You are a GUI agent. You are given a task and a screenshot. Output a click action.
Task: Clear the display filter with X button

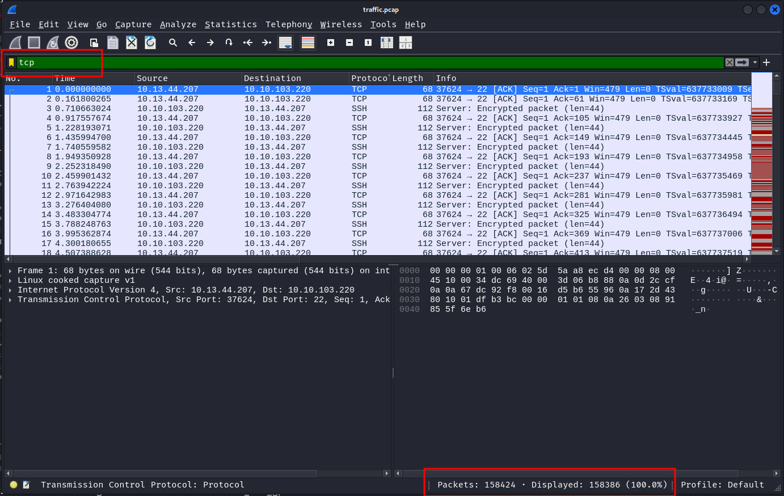[x=730, y=62]
